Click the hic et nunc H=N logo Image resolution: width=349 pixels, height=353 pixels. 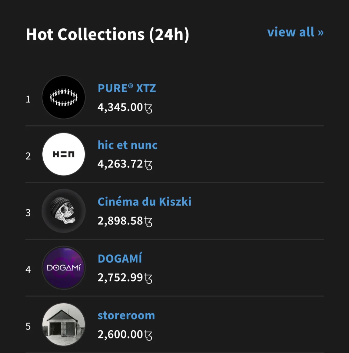[x=64, y=154]
